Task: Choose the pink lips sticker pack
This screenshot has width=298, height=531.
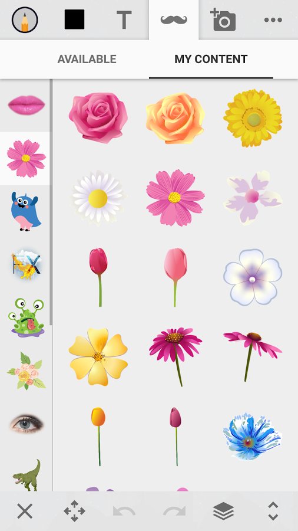Action: click(26, 105)
